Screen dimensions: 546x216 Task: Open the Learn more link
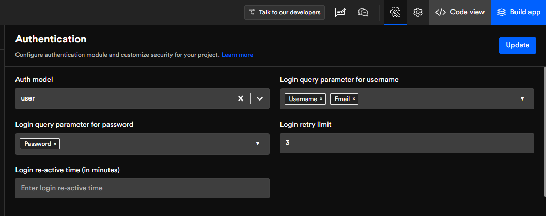coord(237,55)
